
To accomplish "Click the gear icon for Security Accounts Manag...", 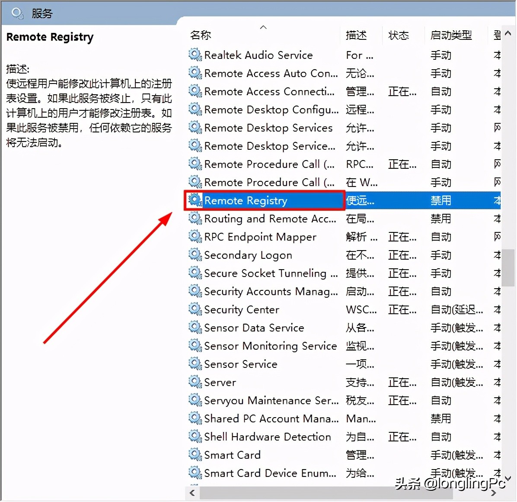I will tap(195, 291).
